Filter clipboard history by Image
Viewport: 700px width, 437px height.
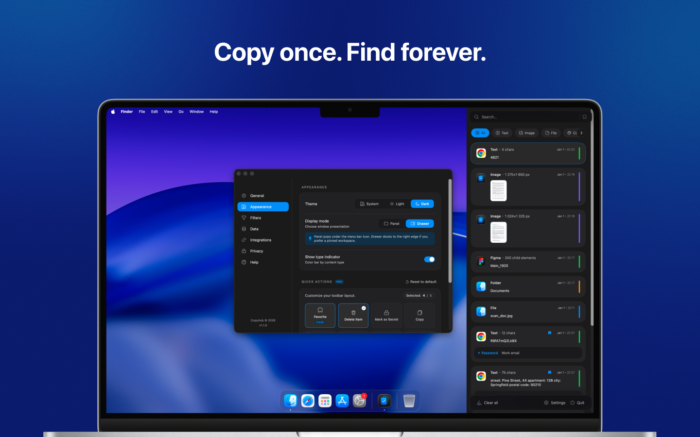(x=526, y=133)
